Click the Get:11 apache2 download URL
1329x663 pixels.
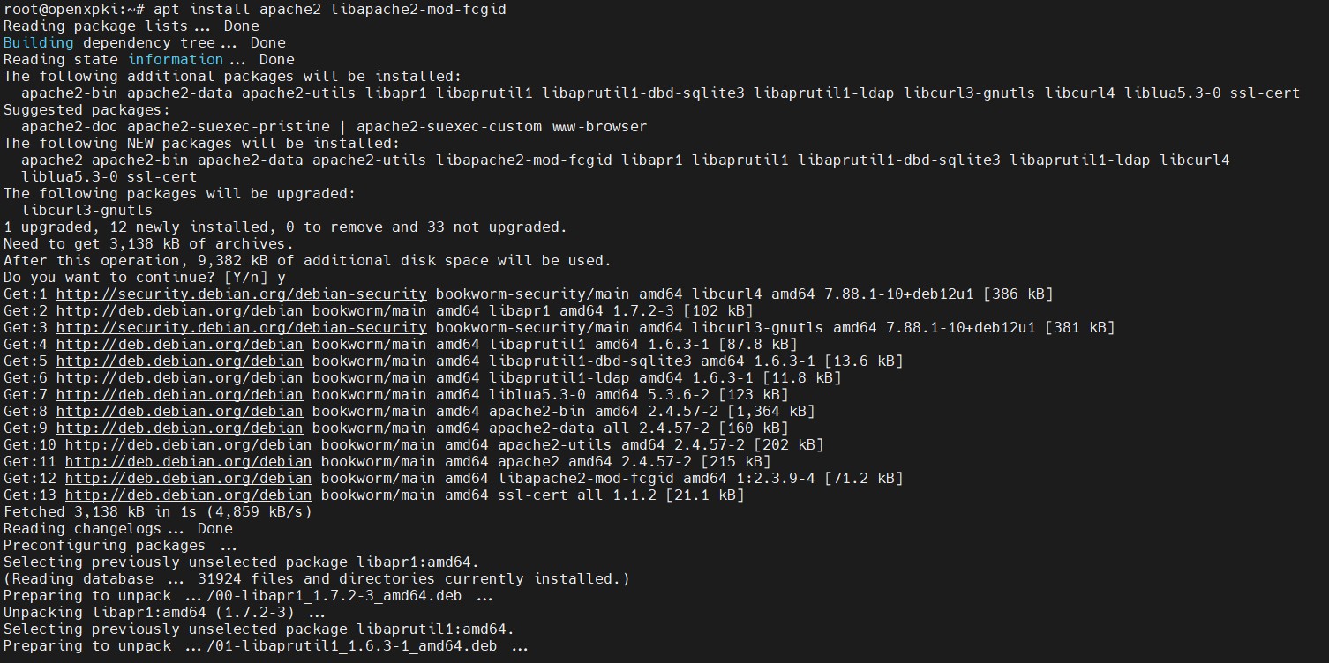pyautogui.click(x=188, y=461)
